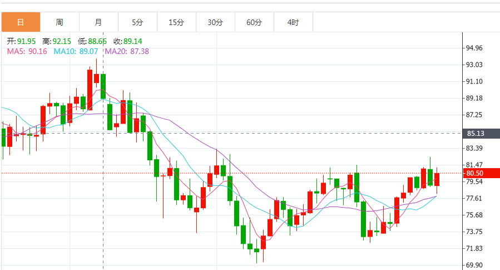Viewport: 500px width, 270px height.
Task: Choose the 60分 timeframe tab
Action: pyautogui.click(x=254, y=22)
